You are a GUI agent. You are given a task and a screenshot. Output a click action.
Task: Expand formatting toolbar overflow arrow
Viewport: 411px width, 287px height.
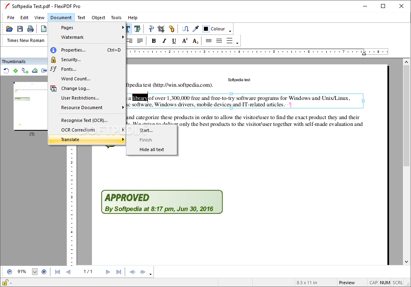[x=237, y=43]
